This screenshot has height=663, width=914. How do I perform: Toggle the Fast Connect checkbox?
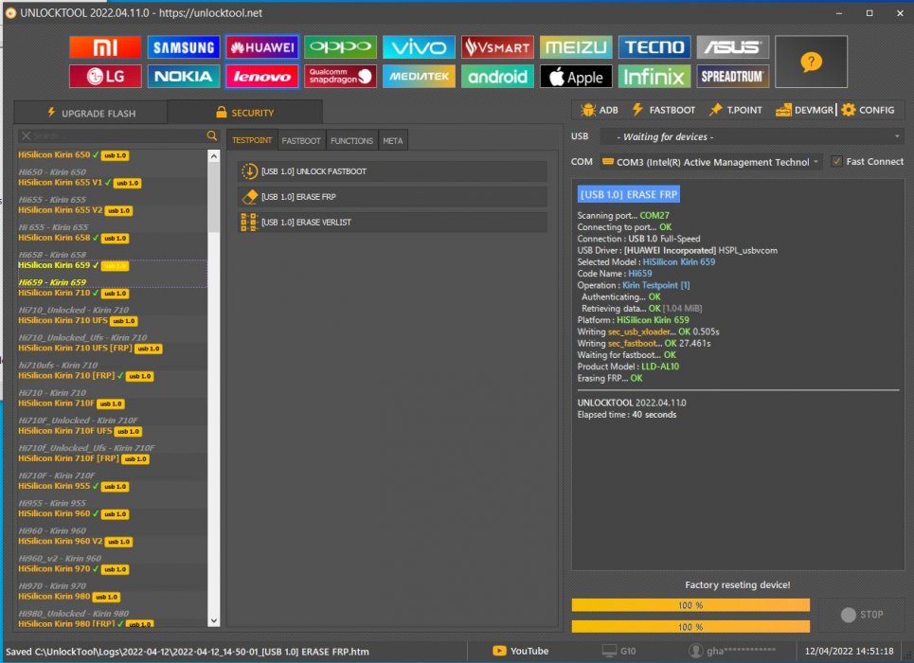[836, 162]
